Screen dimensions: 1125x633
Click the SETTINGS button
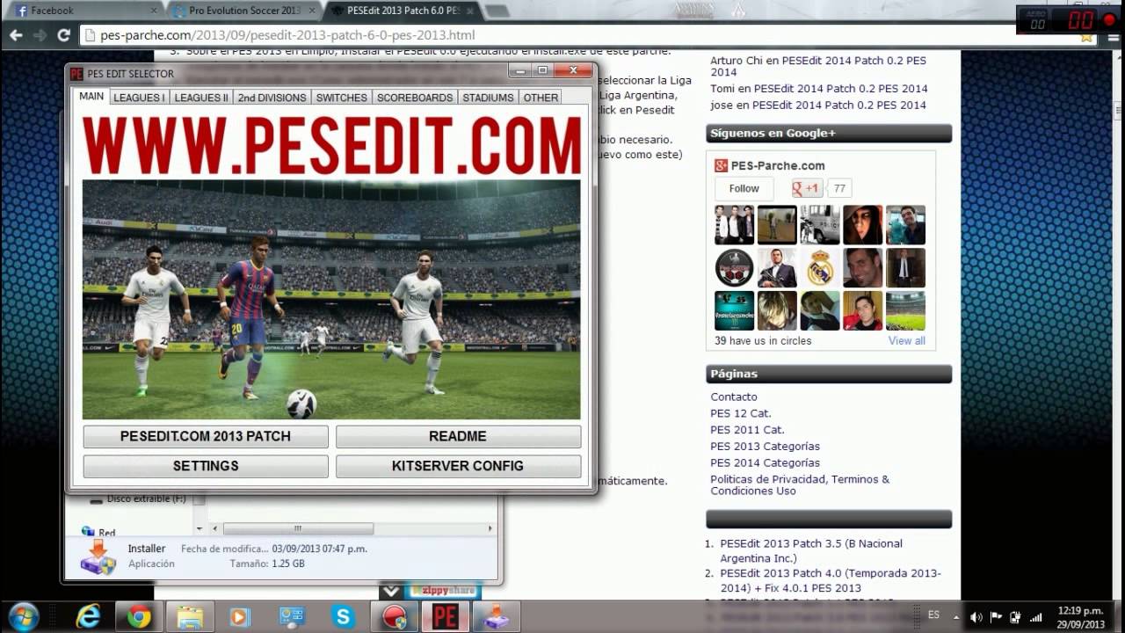click(206, 466)
